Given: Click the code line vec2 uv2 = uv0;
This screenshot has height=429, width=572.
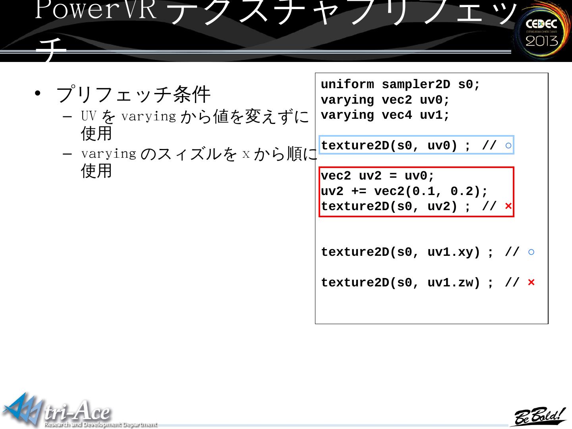Looking at the screenshot, I should coord(378,176).
